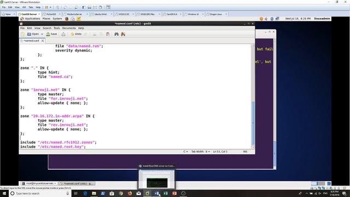The image size is (350, 197).
Task: Open Firefox from the Windows taskbar
Action: coord(130,193)
